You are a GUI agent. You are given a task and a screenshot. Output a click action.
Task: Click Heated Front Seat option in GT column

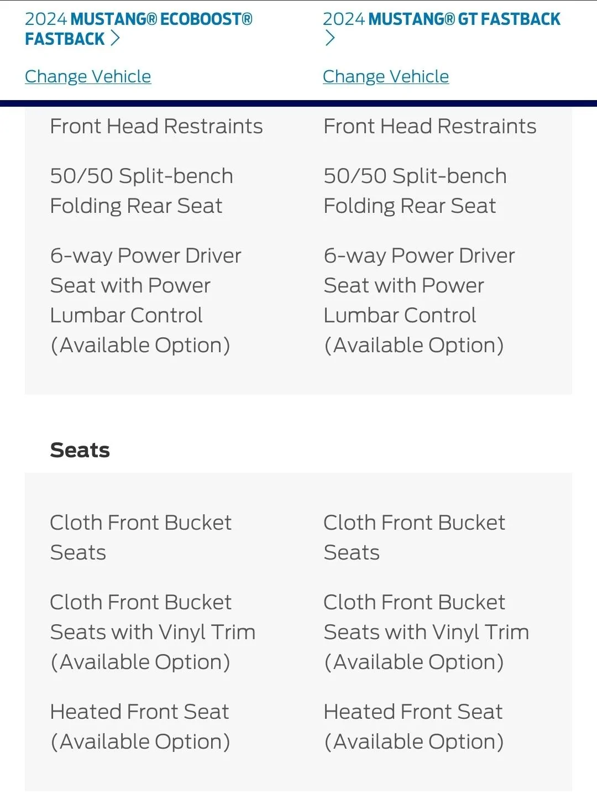[414, 727]
